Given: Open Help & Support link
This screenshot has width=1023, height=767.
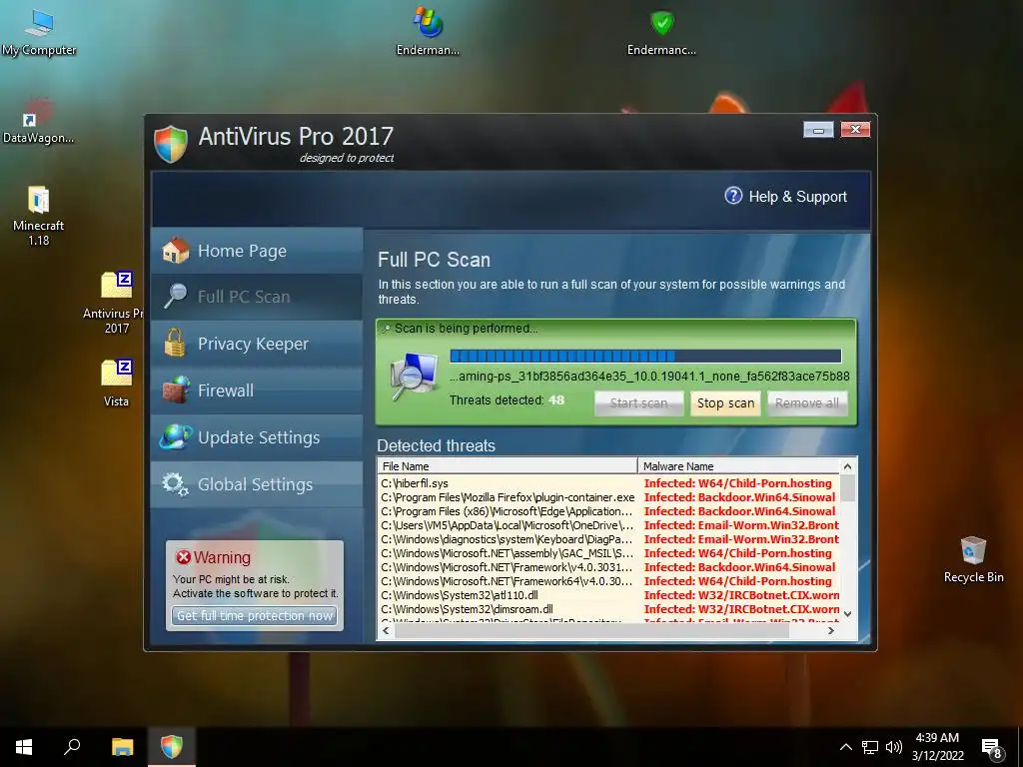Looking at the screenshot, I should 797,197.
